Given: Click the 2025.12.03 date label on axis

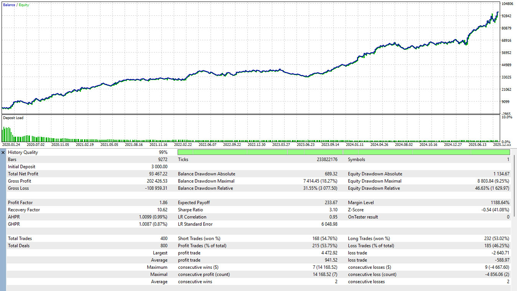Looking at the screenshot, I should coord(503,145).
